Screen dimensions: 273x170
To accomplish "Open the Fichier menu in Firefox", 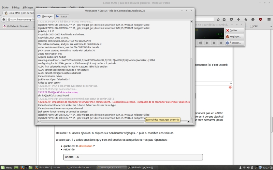I will tap(5, 7).
